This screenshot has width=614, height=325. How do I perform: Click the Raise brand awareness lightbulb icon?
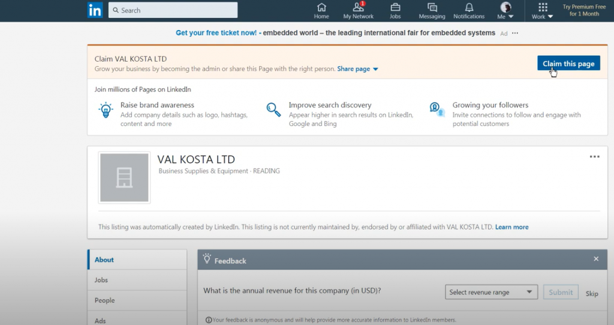pos(106,110)
